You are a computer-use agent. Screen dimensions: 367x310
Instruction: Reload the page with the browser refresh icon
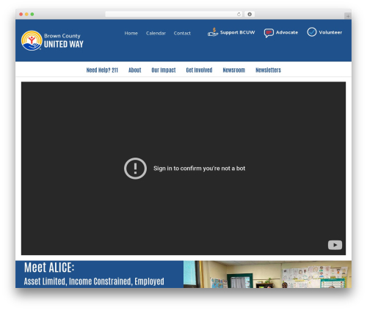[x=239, y=14]
